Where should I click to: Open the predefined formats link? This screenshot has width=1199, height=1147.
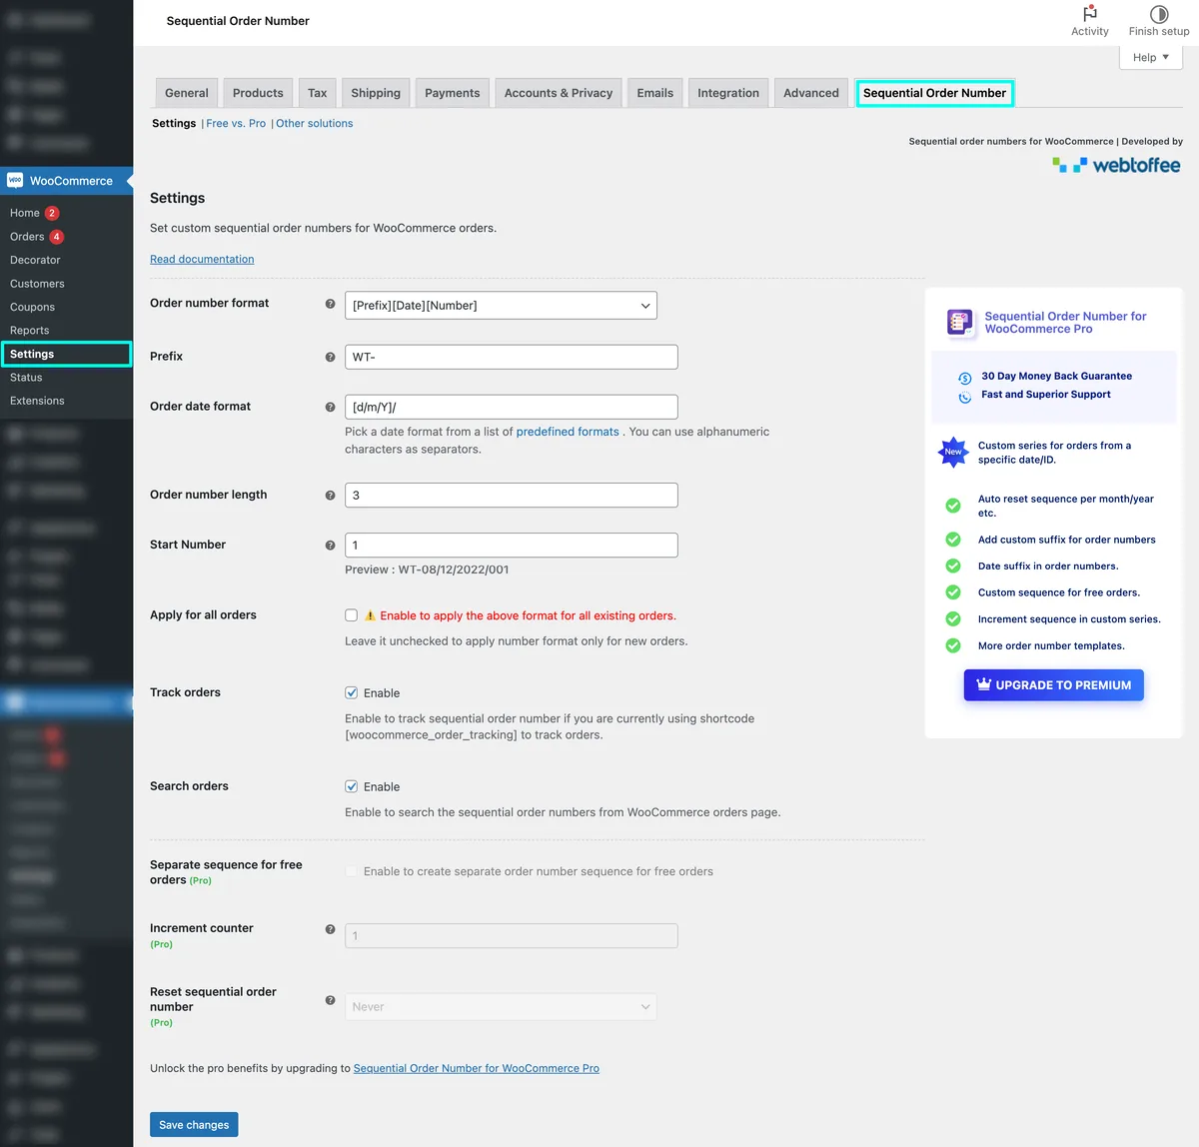tap(568, 432)
